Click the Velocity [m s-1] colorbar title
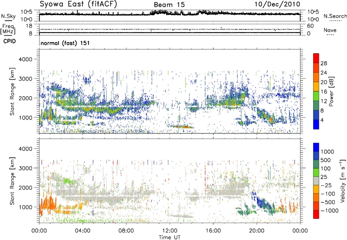The height and width of the screenshot is (240, 347). click(343, 181)
